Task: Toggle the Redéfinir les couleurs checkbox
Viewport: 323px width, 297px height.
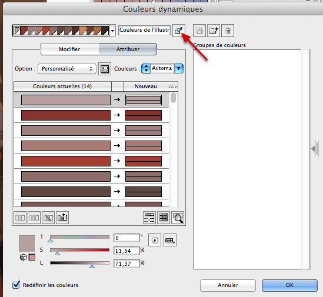Action: [x=16, y=285]
